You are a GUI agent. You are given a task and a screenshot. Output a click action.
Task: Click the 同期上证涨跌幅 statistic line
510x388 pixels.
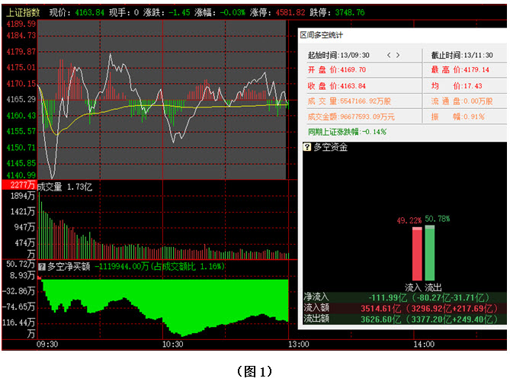(347, 131)
